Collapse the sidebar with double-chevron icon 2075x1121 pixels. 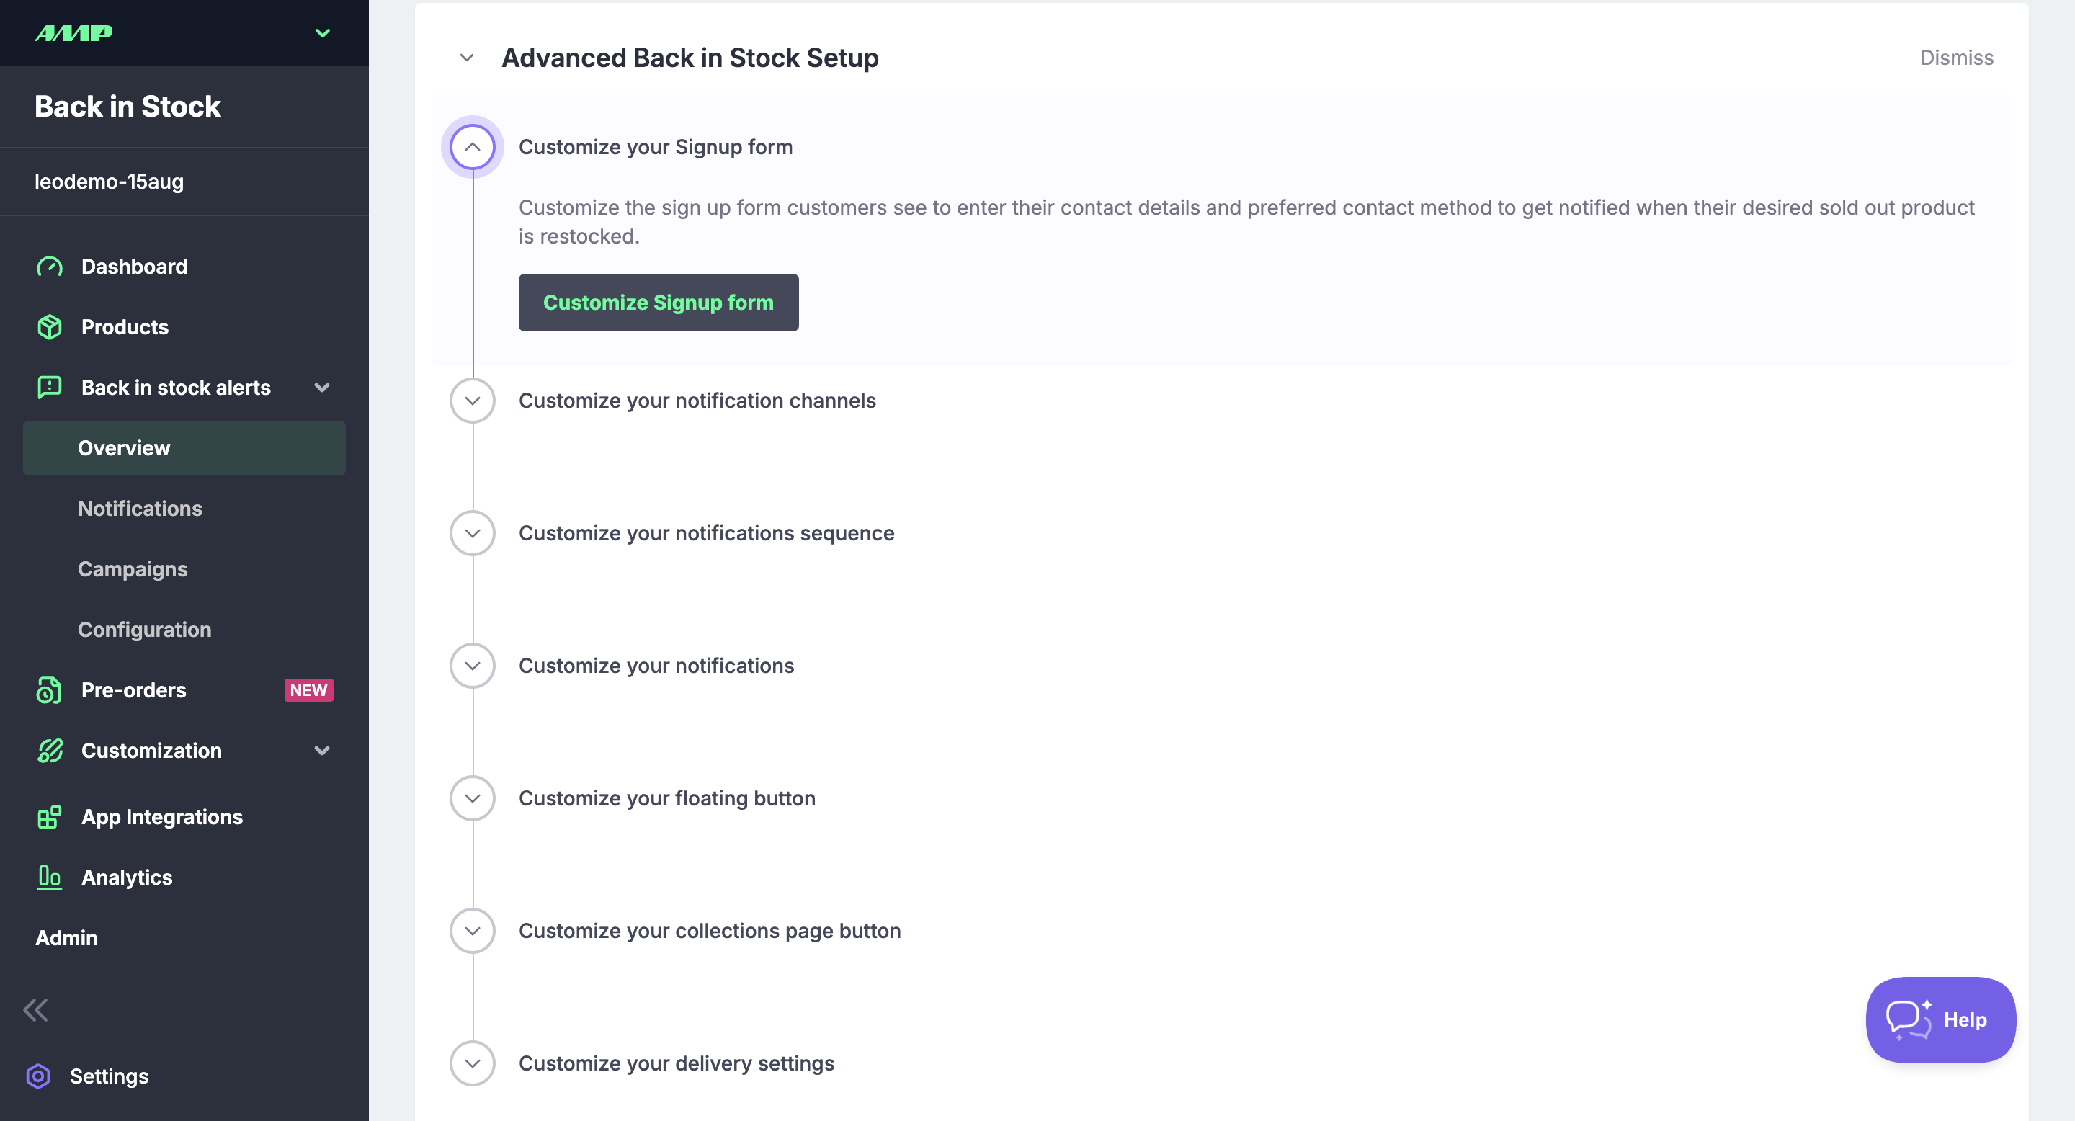coord(35,1010)
